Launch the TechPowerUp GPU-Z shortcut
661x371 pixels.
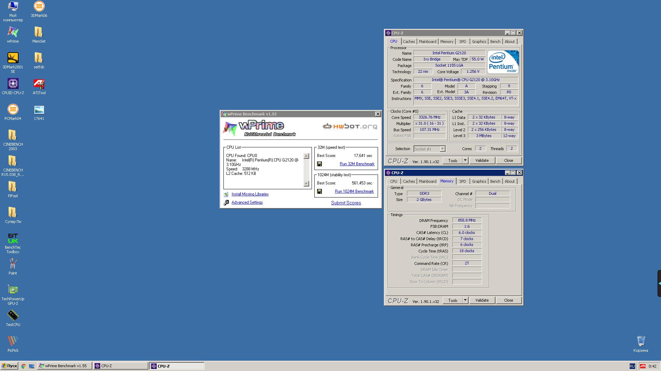pos(13,294)
